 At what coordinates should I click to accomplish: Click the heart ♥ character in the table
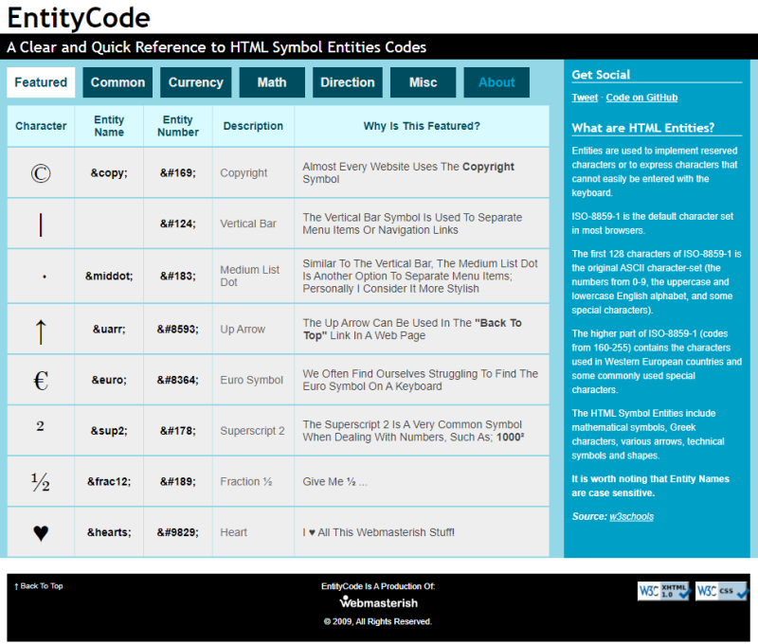(x=39, y=531)
